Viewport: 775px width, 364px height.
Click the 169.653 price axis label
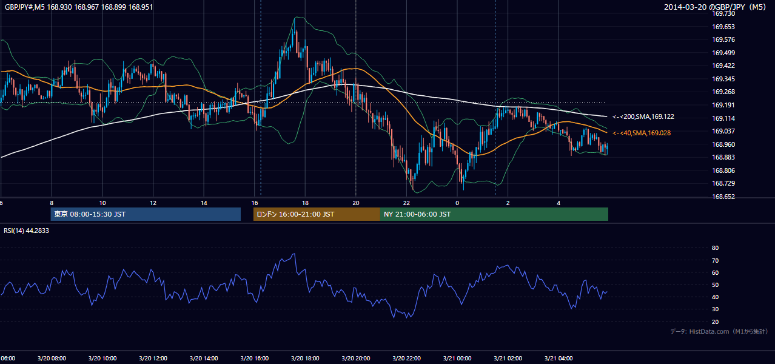(x=723, y=27)
